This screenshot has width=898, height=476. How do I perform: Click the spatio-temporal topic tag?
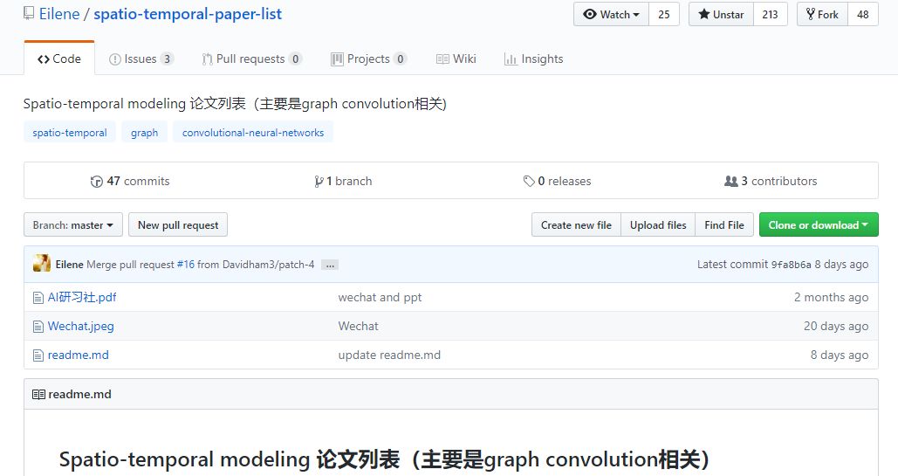pyautogui.click(x=70, y=133)
